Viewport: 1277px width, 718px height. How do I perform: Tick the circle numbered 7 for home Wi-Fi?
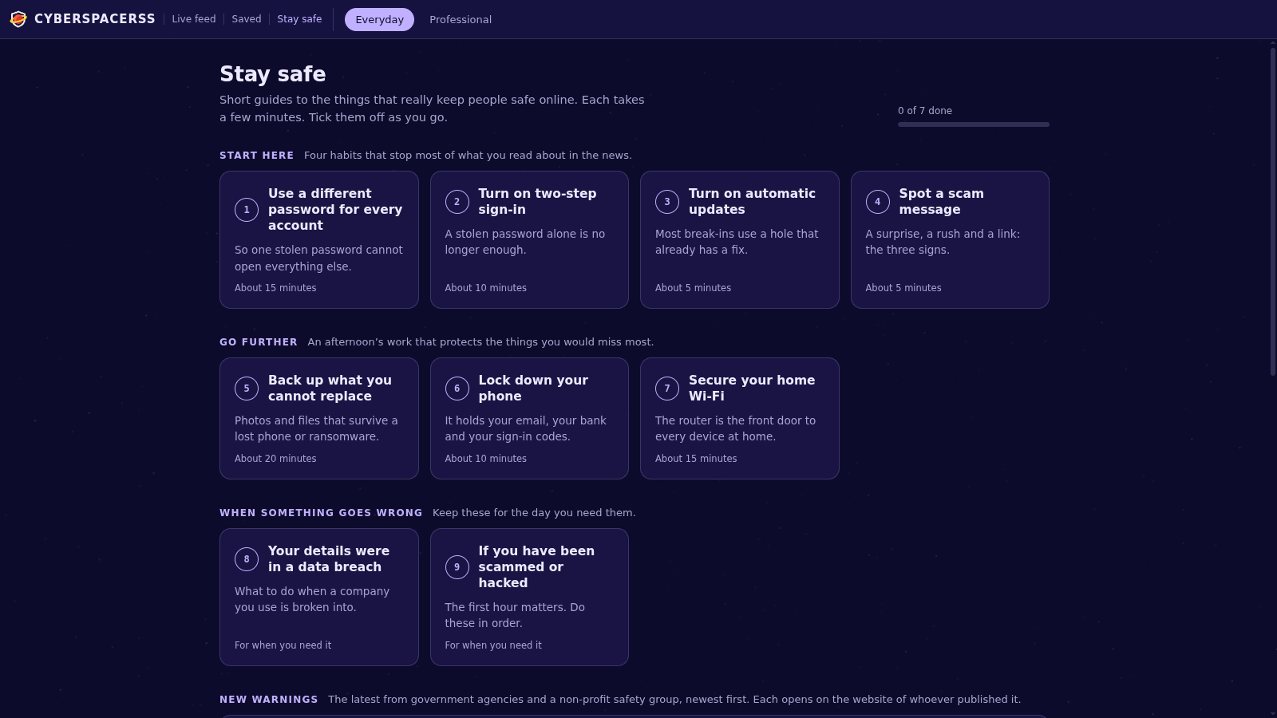click(667, 389)
